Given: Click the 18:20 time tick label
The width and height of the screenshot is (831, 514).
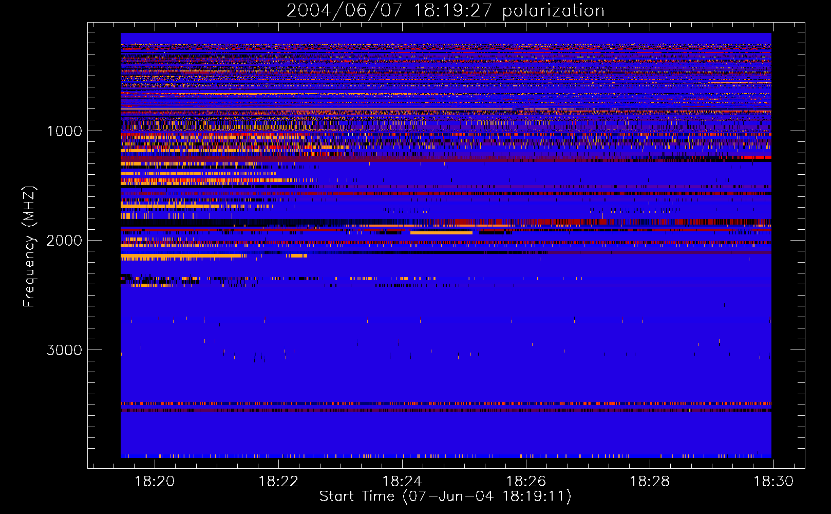Looking at the screenshot, I should [155, 482].
